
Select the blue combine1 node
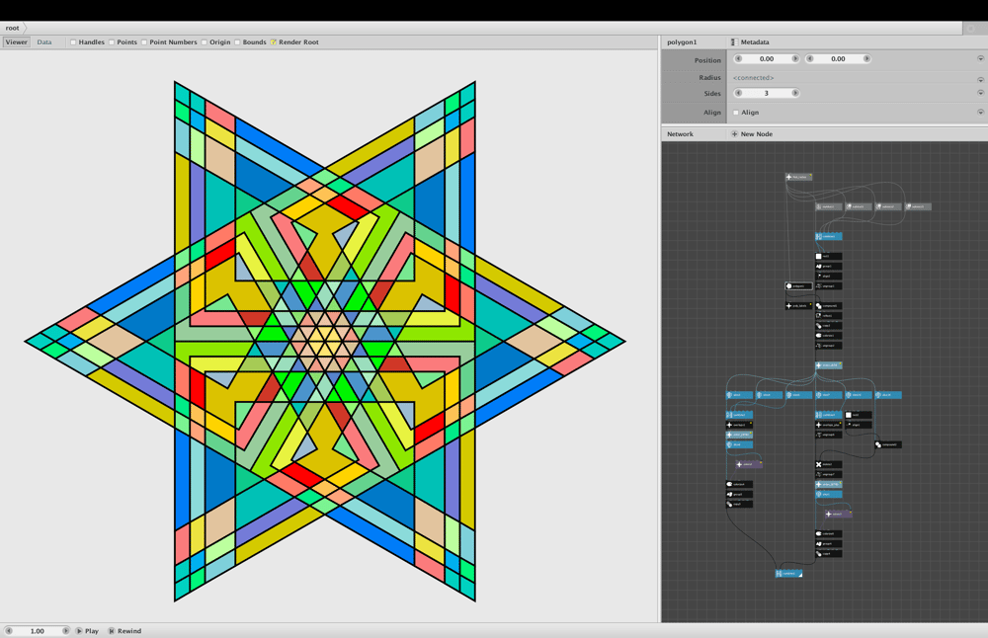[829, 236]
